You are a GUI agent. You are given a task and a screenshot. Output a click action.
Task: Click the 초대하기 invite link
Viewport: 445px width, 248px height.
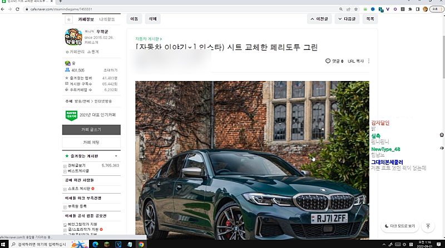click(110, 70)
